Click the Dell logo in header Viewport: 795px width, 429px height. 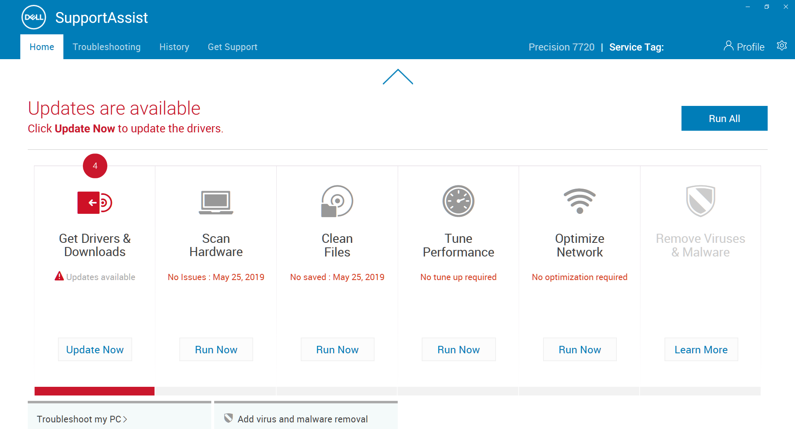point(34,17)
